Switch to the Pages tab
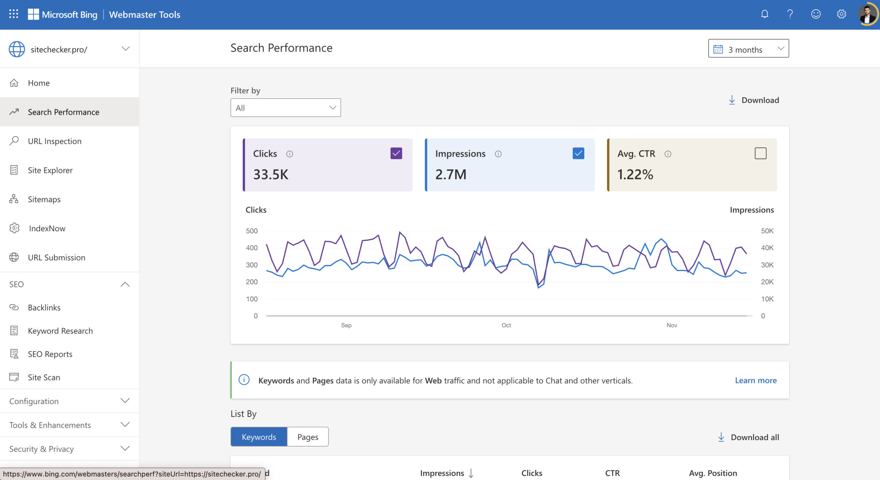Screen dimensions: 880x480 pos(308,437)
